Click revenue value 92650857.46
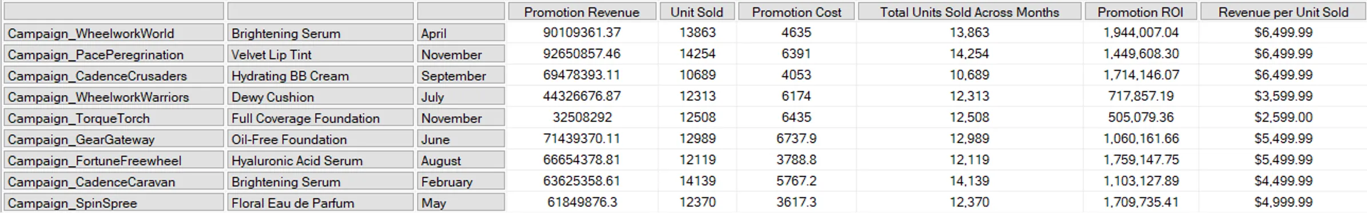 pos(582,54)
